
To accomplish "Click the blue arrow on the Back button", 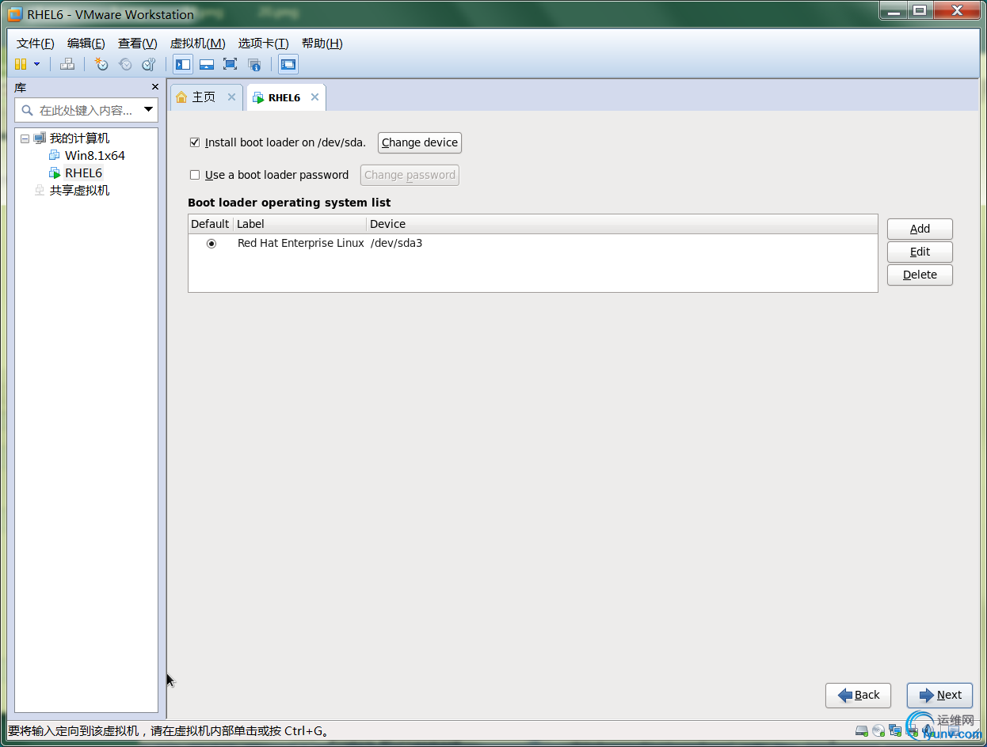I will (845, 695).
